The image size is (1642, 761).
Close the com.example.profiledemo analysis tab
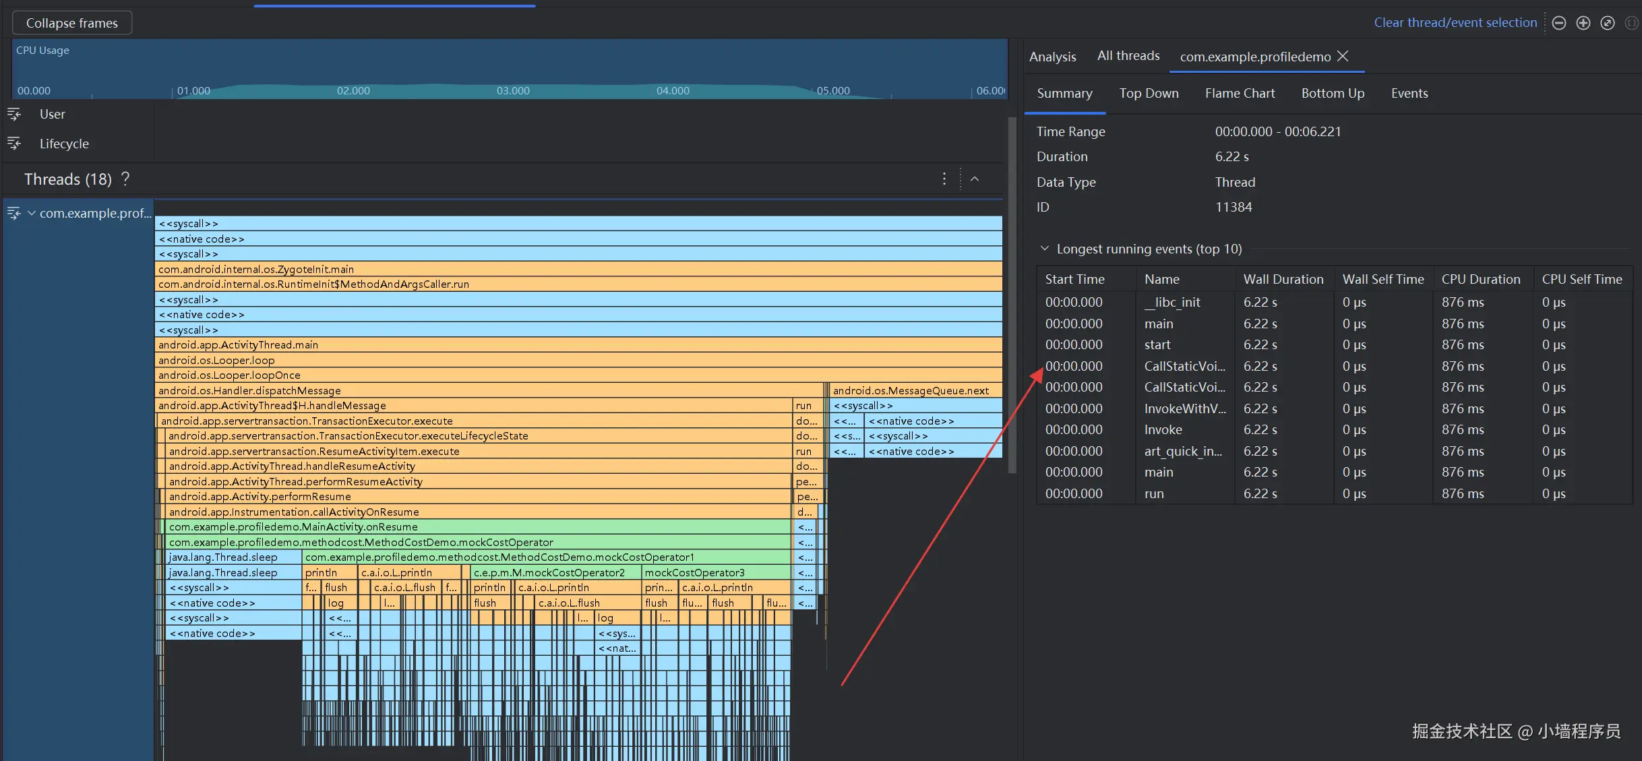(x=1343, y=56)
